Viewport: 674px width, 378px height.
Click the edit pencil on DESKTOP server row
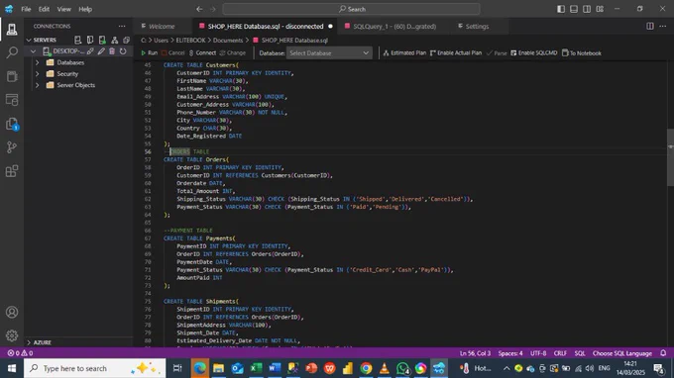coord(101,51)
